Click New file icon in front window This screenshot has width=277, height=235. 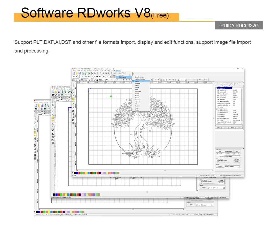pyautogui.click(x=74, y=73)
